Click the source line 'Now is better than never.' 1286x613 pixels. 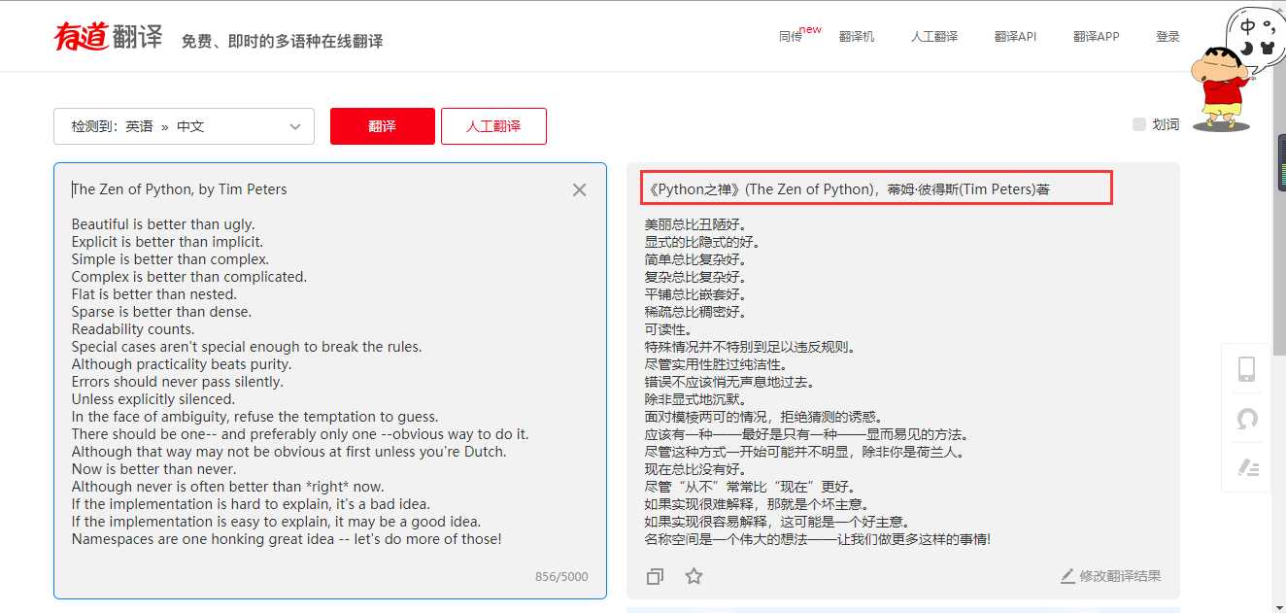tap(153, 469)
